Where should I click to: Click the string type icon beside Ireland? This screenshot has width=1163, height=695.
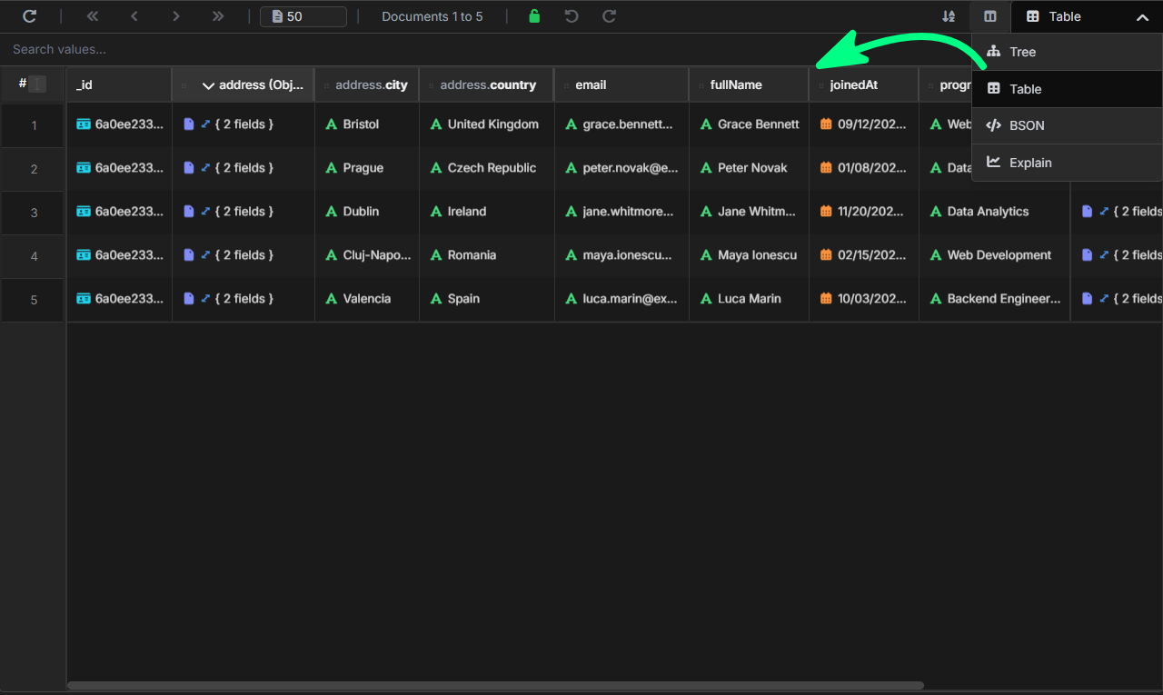pos(436,212)
